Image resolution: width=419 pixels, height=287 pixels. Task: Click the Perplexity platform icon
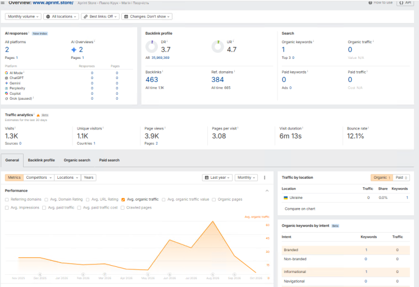point(6,89)
